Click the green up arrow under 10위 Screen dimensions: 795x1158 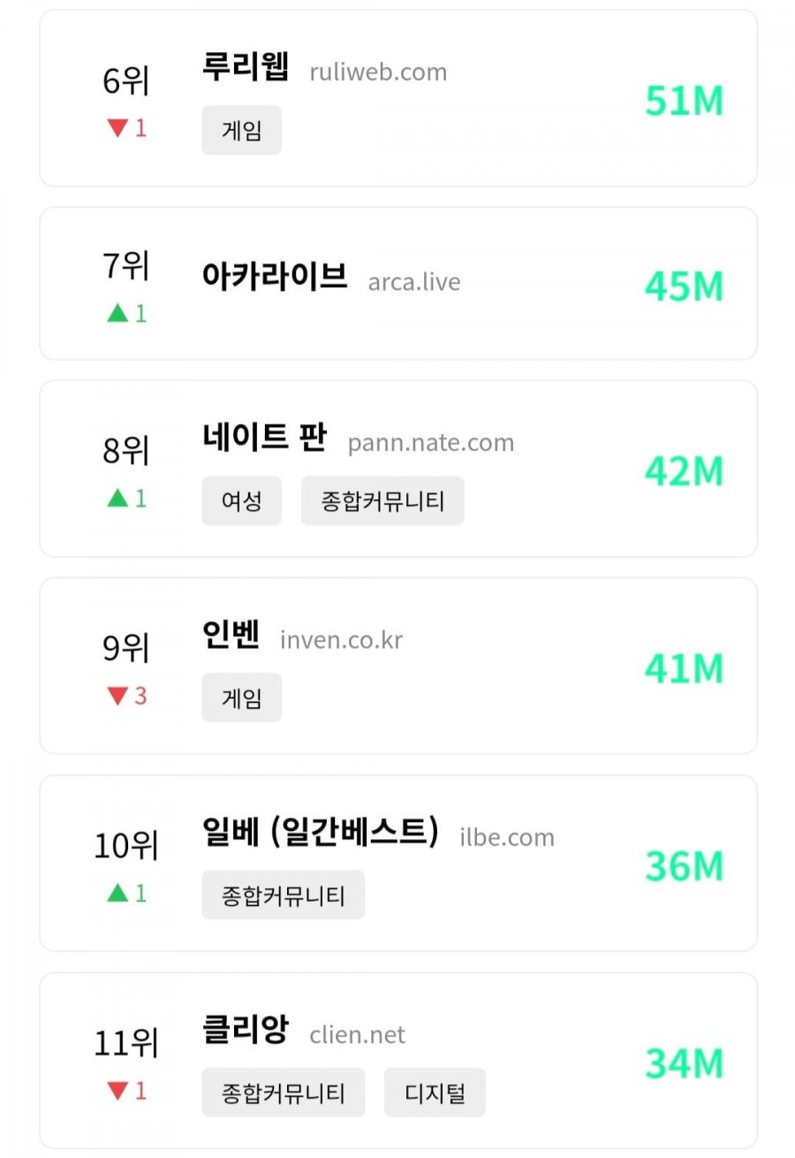point(117,893)
